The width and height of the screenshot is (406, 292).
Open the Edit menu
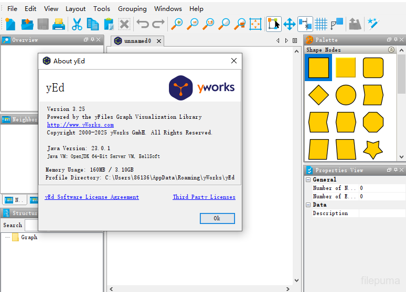(30, 9)
